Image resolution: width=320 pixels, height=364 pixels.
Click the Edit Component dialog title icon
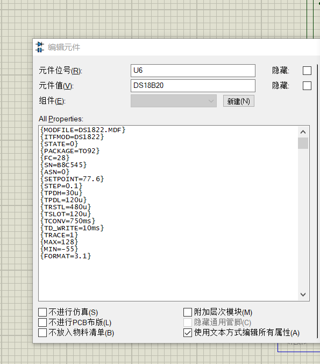(40, 47)
